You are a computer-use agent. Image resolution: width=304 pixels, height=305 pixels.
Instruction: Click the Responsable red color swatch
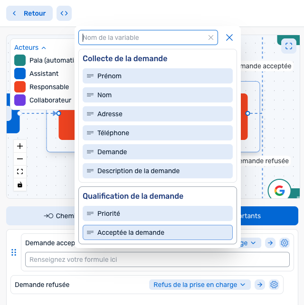(x=20, y=87)
